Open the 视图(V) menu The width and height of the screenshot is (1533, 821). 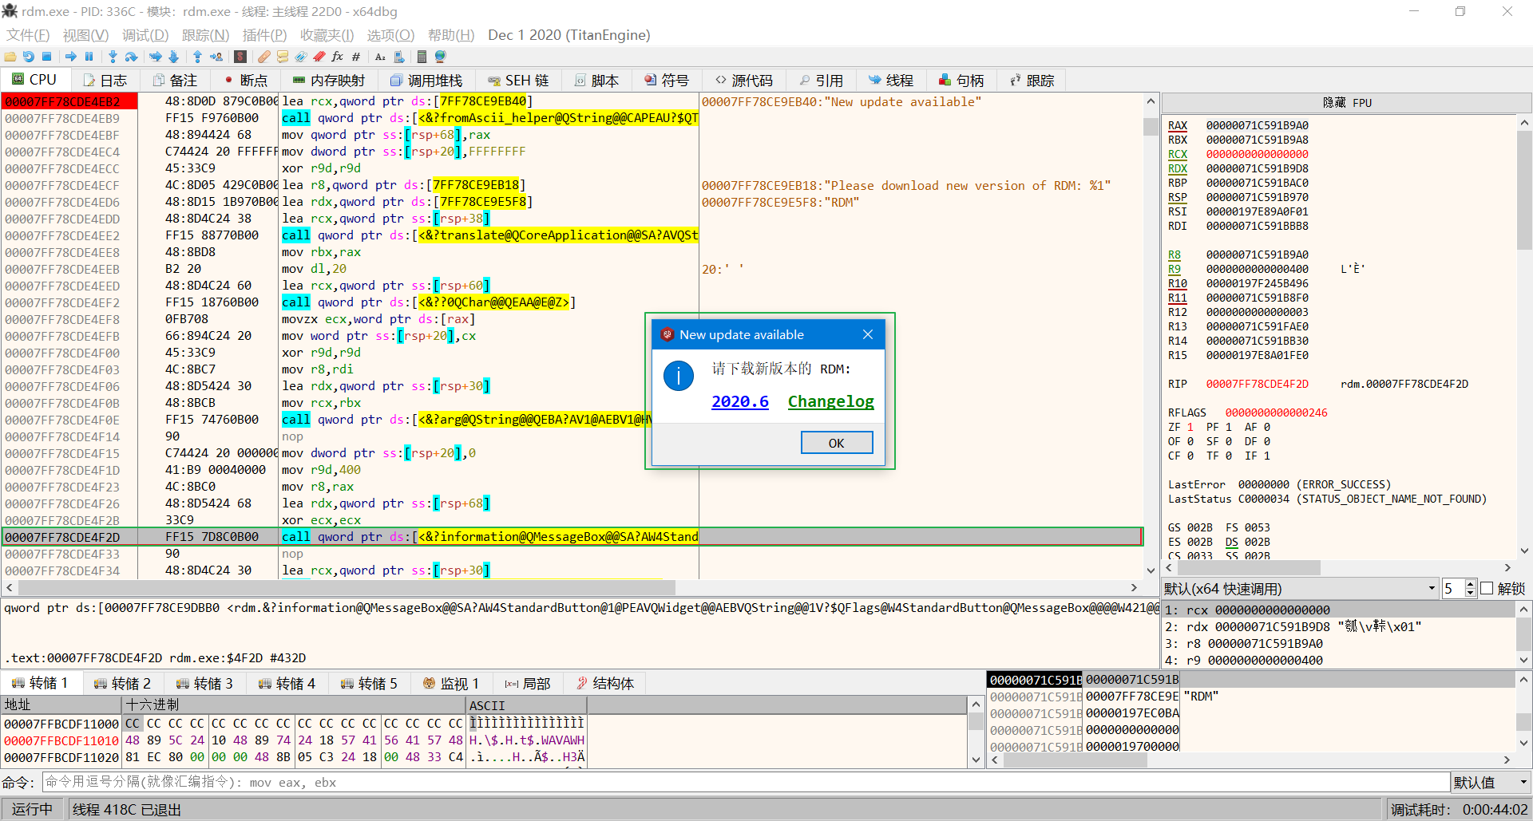pos(85,35)
